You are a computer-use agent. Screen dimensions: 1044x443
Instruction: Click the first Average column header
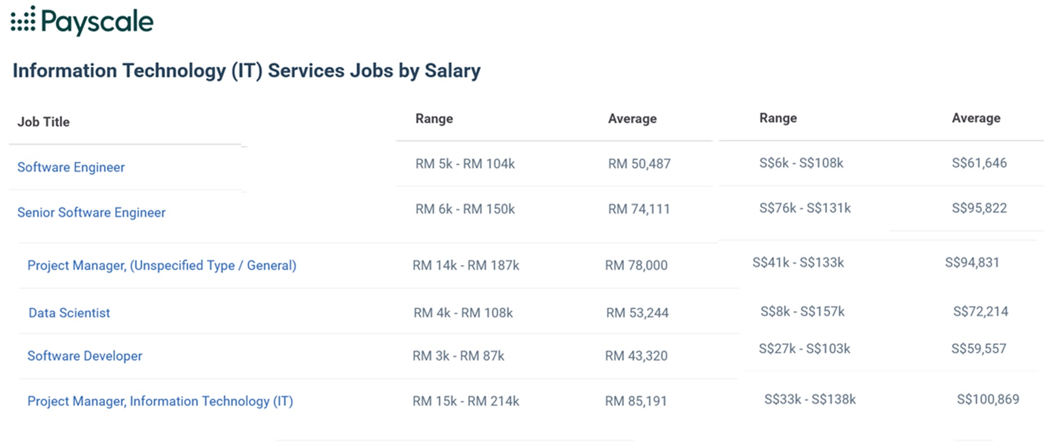[632, 119]
